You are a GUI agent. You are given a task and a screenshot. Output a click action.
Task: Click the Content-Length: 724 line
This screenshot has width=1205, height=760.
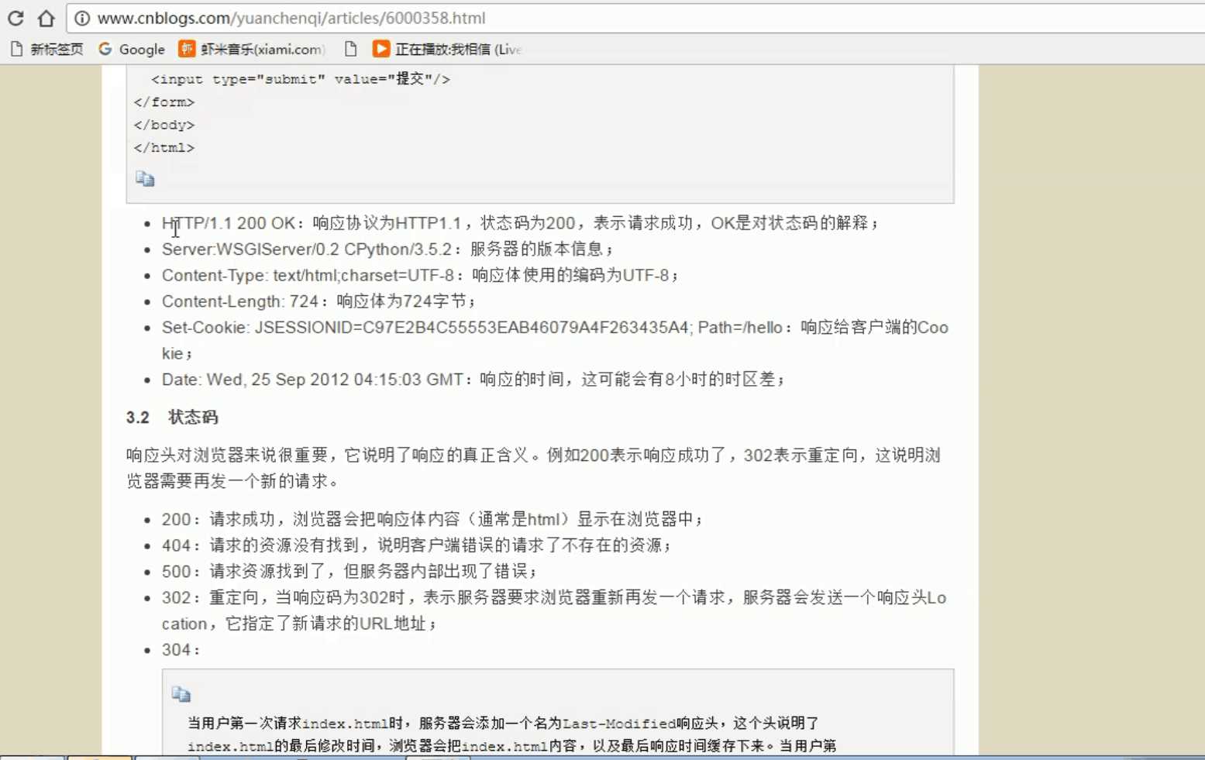(318, 301)
